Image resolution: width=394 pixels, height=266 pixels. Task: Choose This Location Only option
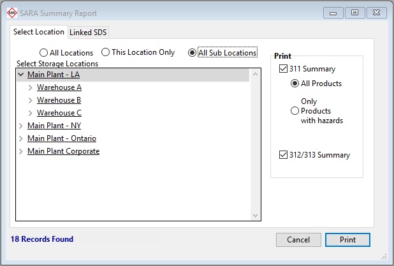(x=106, y=52)
